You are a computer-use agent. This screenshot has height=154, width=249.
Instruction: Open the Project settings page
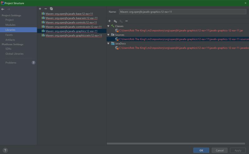tap(9, 20)
